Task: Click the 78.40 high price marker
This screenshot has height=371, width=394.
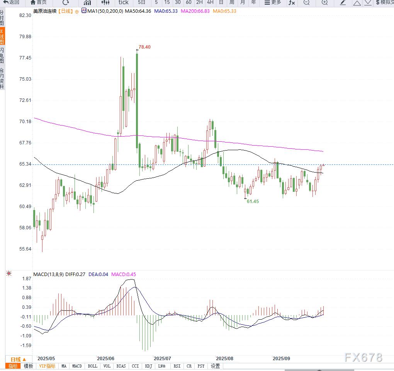Action: tap(144, 47)
